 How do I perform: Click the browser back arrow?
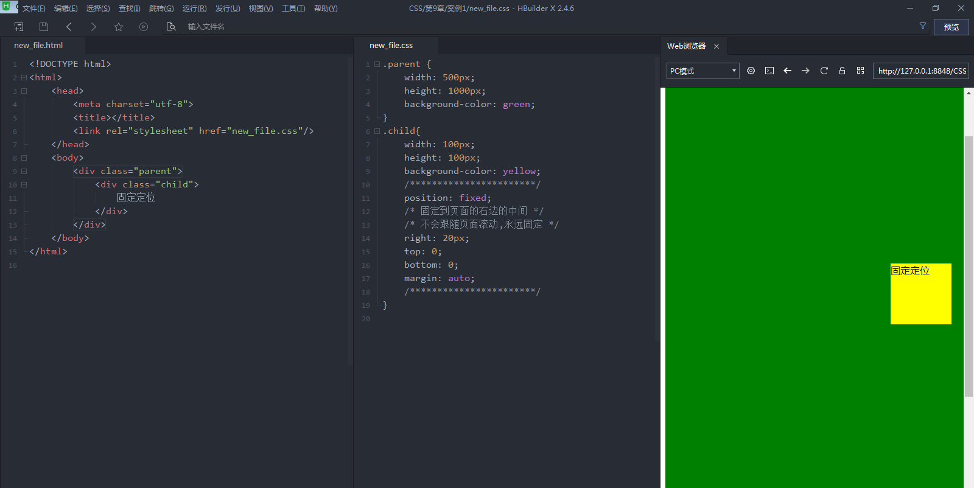point(787,71)
